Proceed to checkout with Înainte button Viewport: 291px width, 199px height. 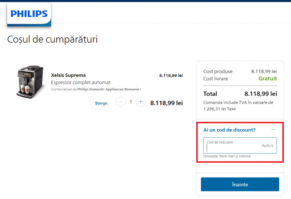point(240,184)
